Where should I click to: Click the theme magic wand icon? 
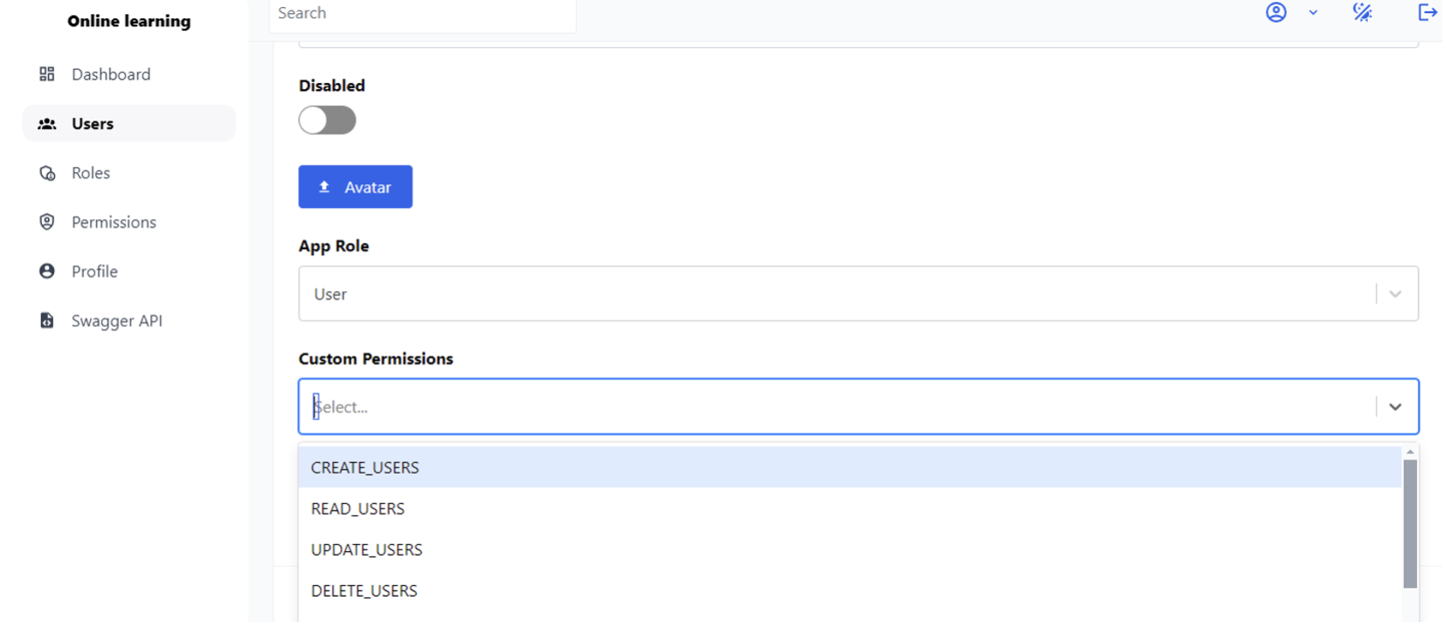[x=1362, y=12]
